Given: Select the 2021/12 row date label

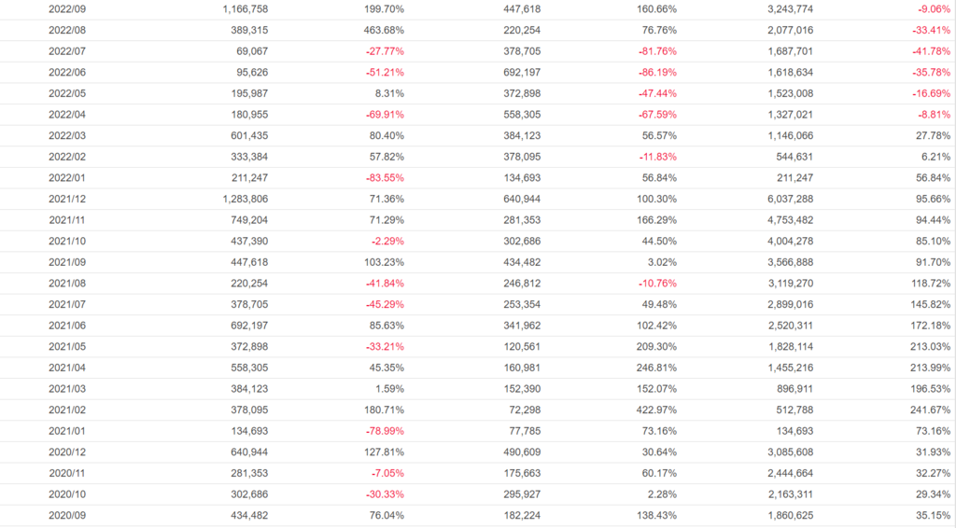Looking at the screenshot, I should 67,200.
